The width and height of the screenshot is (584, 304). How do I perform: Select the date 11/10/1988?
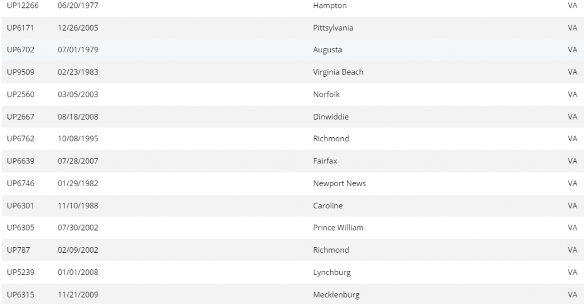[x=78, y=206]
